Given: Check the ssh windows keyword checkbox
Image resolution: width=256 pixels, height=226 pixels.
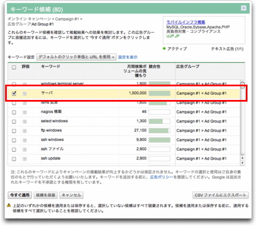Looking at the screenshot, I should tap(14, 140).
